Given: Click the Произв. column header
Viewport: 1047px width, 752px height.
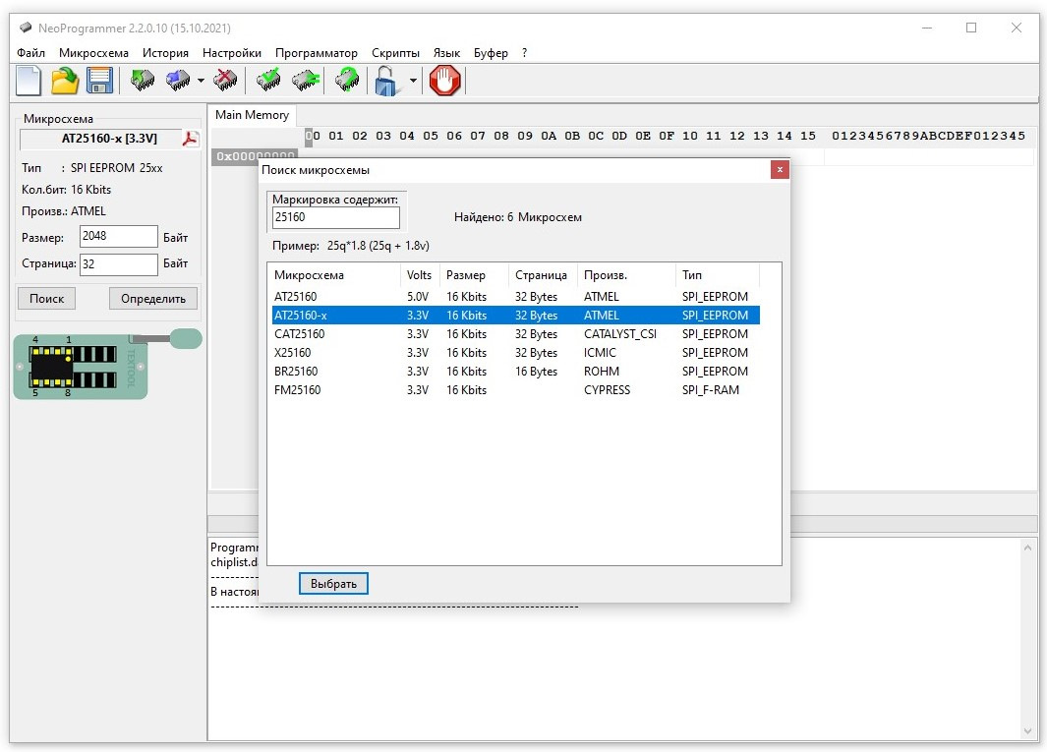Looking at the screenshot, I should (x=626, y=275).
